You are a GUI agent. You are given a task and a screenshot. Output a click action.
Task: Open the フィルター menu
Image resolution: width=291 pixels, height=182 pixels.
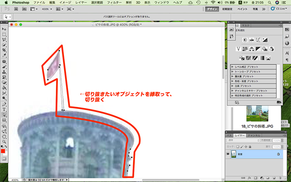click(114, 2)
